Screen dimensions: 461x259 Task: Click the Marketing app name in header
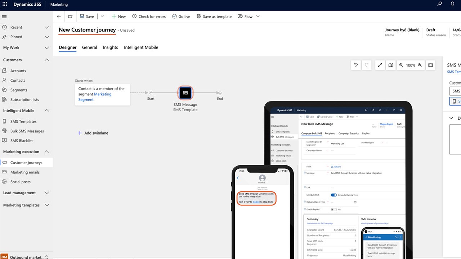click(59, 5)
